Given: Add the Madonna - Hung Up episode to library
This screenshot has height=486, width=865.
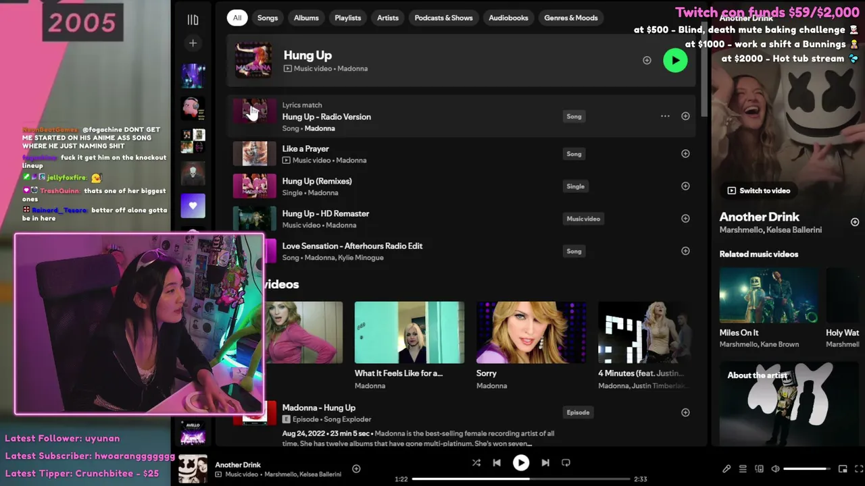Looking at the screenshot, I should tap(685, 412).
